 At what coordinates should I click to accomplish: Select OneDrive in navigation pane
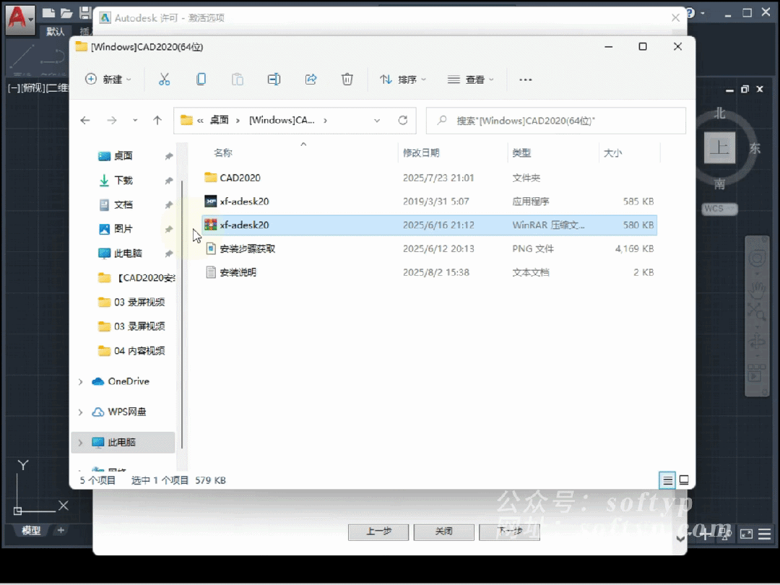(129, 381)
